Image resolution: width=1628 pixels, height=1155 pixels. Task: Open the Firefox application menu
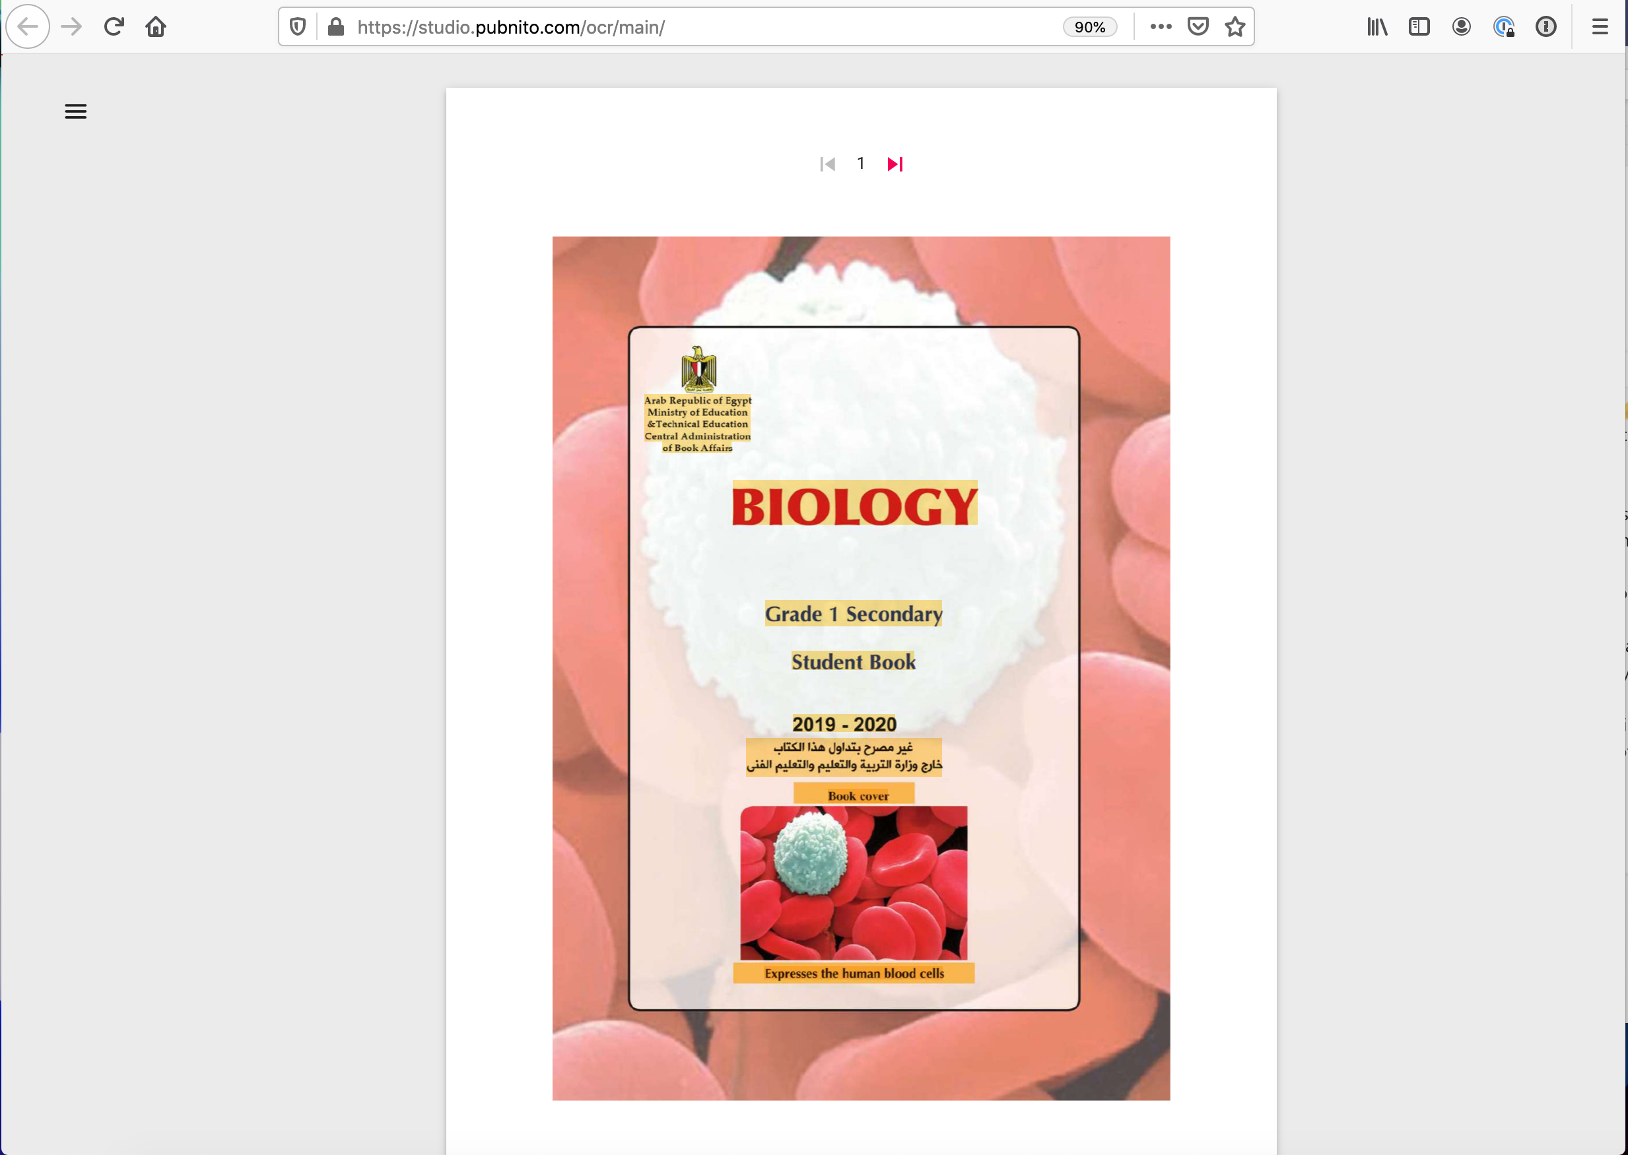pyautogui.click(x=1600, y=27)
